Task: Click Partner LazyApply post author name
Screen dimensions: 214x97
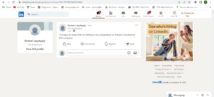Action: [77, 25]
